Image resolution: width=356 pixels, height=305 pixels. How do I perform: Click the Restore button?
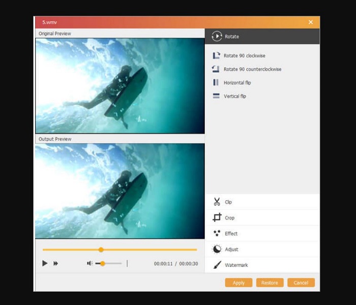(270, 283)
